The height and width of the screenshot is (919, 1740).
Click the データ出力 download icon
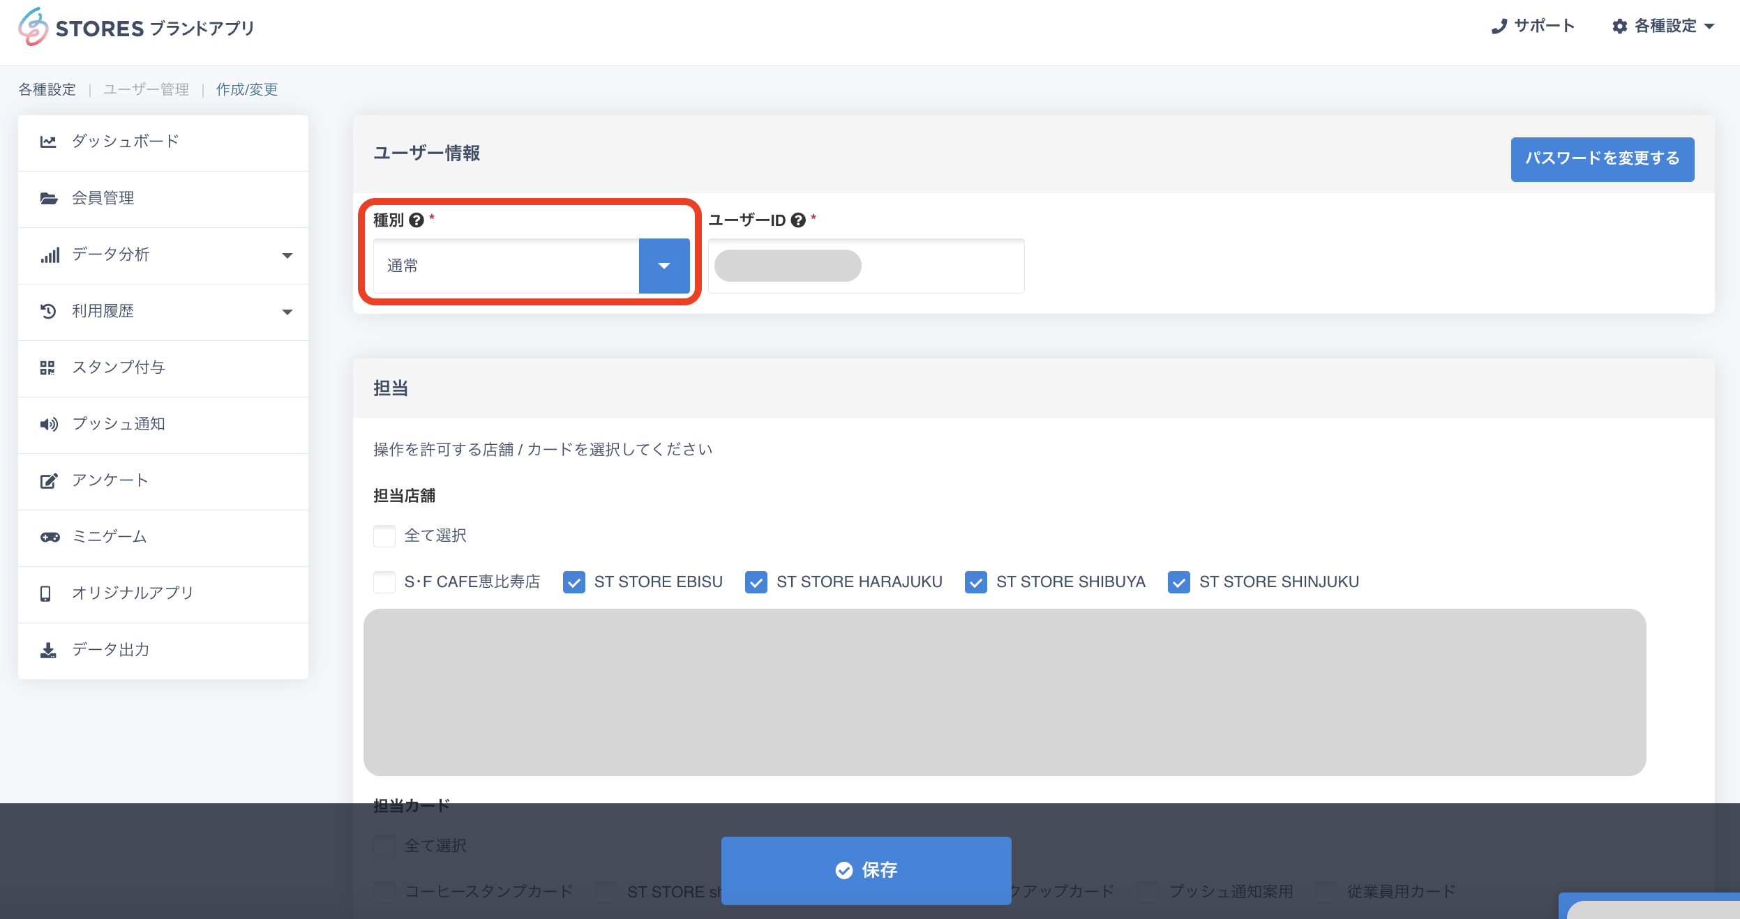[x=48, y=650]
